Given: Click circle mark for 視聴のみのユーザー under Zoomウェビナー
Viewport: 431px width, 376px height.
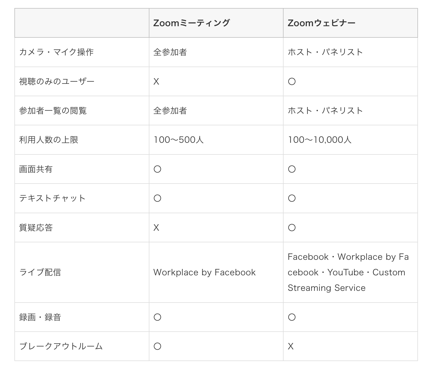Looking at the screenshot, I should [292, 82].
